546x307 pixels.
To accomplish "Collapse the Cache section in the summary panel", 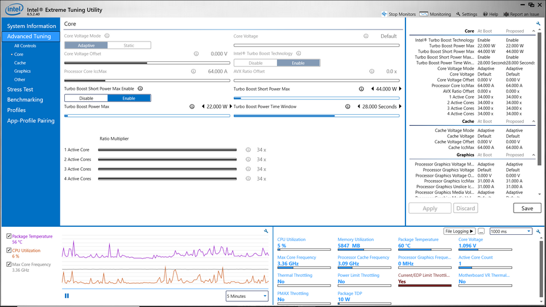I will tap(533, 121).
